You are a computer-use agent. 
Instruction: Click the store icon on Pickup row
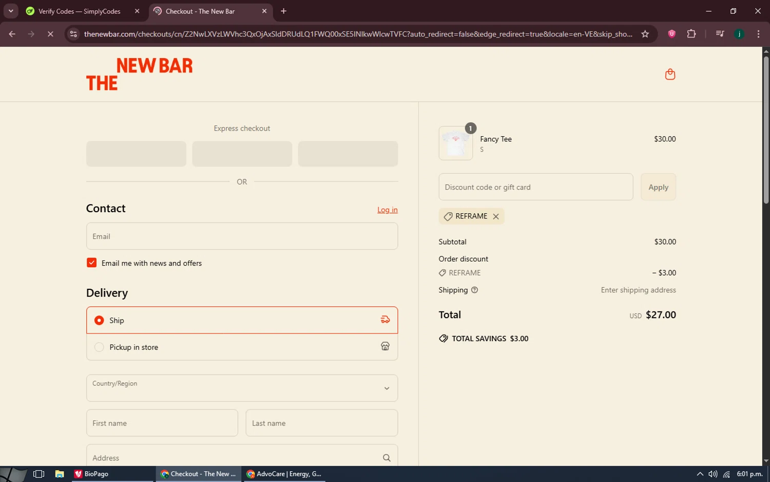pyautogui.click(x=385, y=346)
